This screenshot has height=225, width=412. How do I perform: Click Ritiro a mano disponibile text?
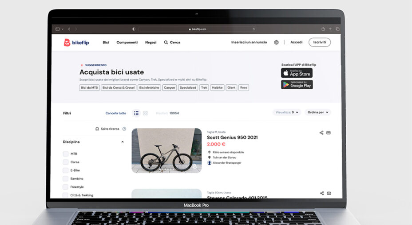tap(228, 152)
